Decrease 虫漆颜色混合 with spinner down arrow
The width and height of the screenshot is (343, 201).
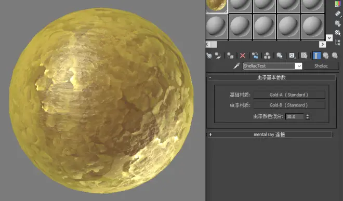[x=308, y=118]
